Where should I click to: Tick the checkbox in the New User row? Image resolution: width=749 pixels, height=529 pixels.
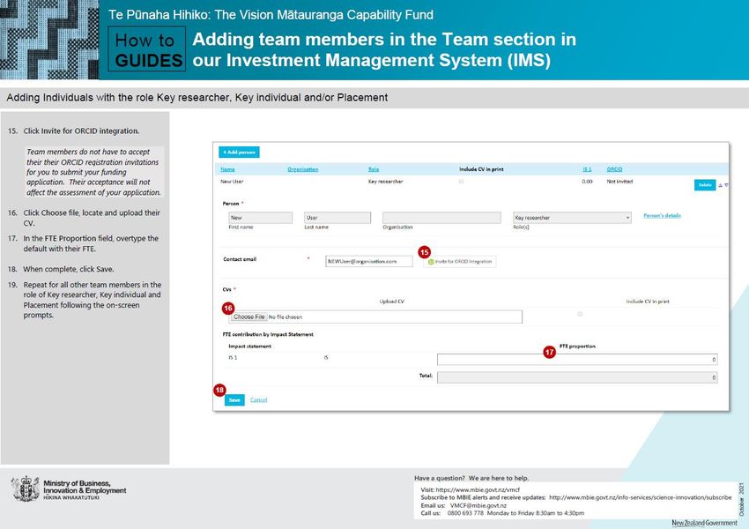tap(462, 182)
